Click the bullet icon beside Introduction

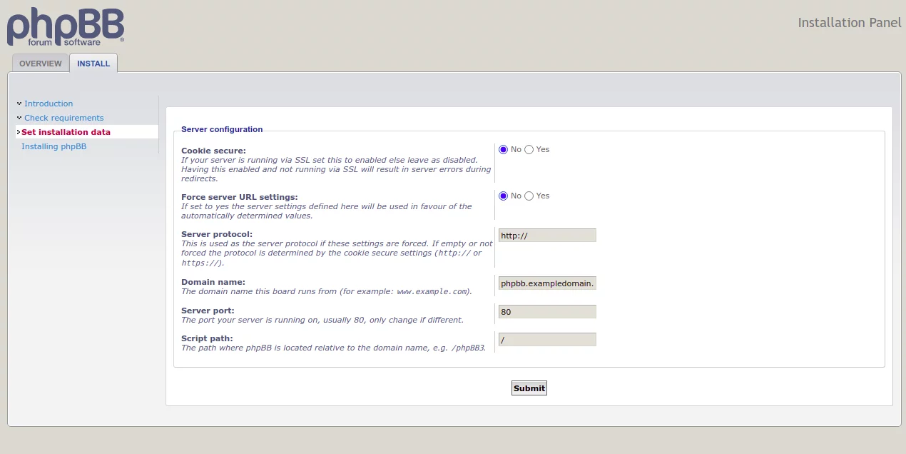pos(19,104)
